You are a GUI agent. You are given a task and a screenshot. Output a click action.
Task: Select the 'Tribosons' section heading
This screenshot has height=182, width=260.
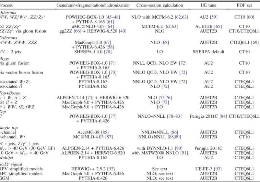[x=9, y=38]
